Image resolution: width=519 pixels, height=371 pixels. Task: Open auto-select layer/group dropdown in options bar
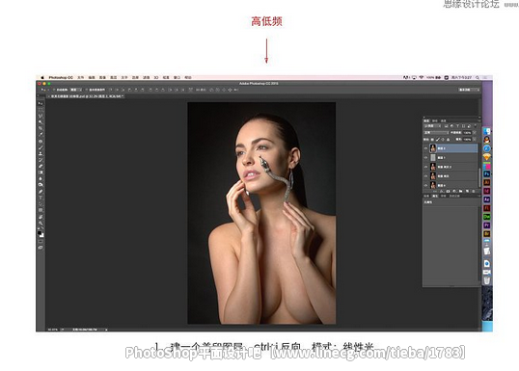[x=76, y=90]
